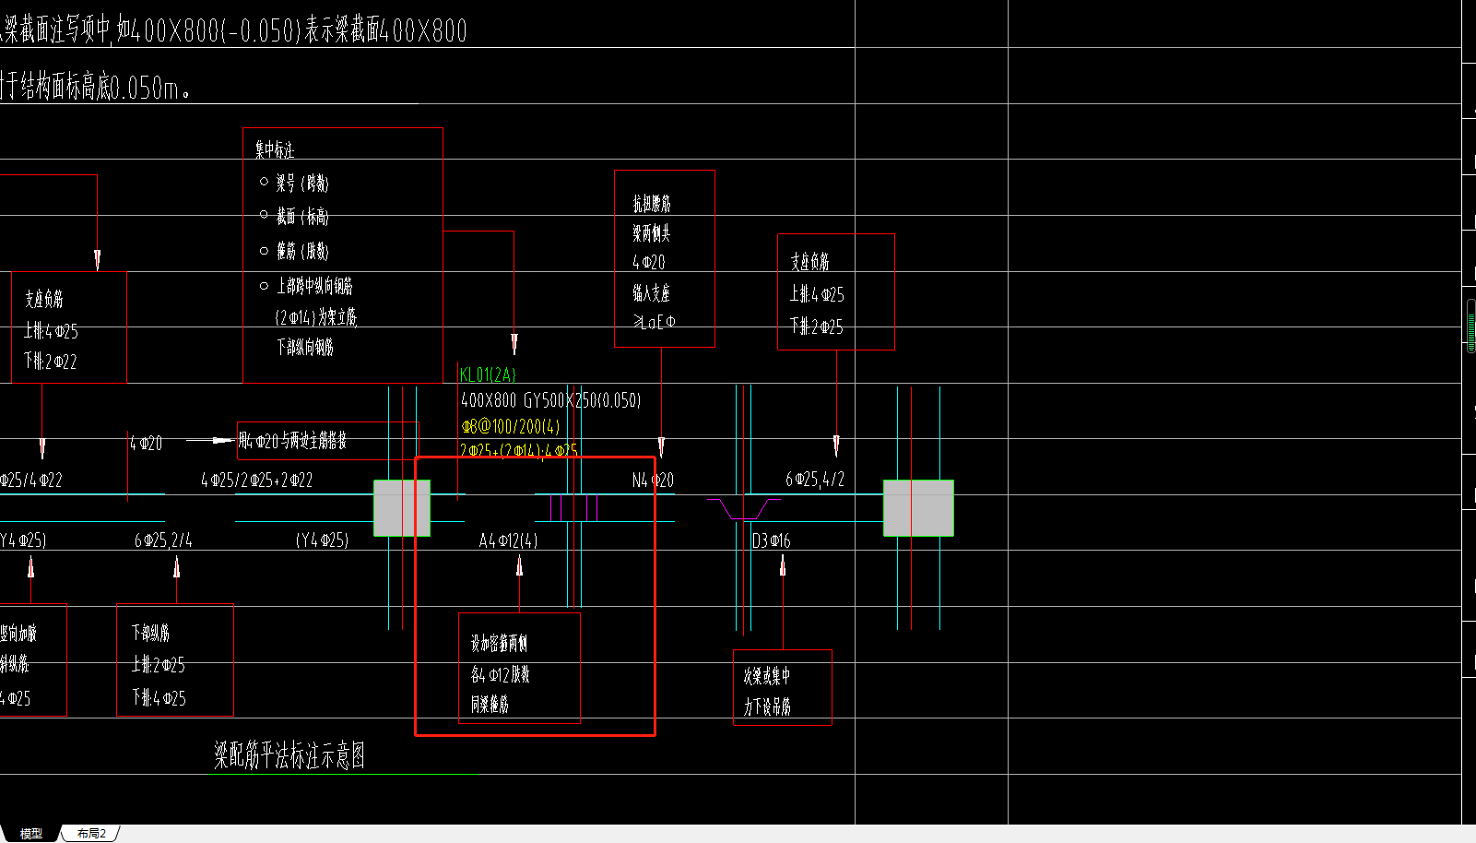Click the 400X800 GY500X250(0.050) section text
1476x843 pixels.
tap(550, 400)
